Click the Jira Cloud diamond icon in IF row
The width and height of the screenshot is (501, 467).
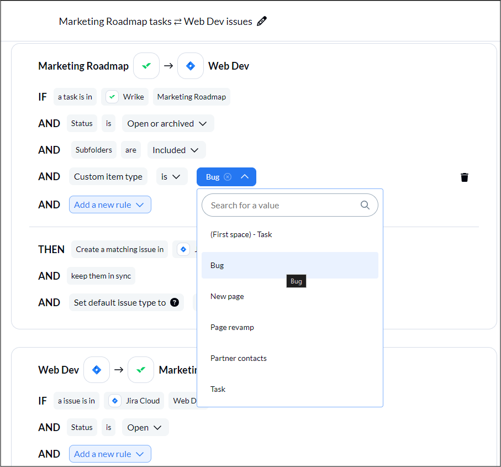point(115,401)
